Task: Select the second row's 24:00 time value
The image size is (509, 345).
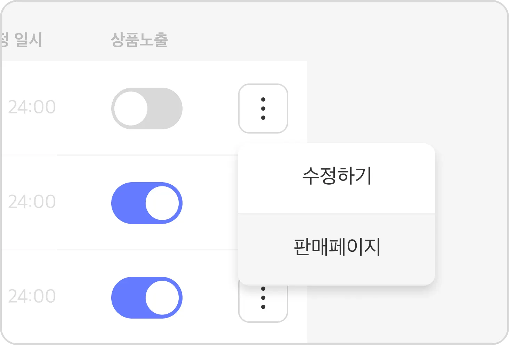Action: [x=32, y=202]
